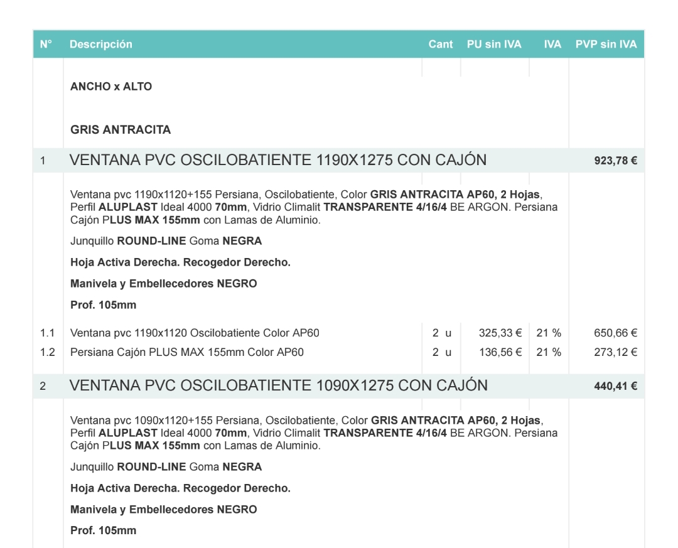Screen dimensions: 678x548
Task: Click the total 650,66 €
Action: (x=615, y=333)
